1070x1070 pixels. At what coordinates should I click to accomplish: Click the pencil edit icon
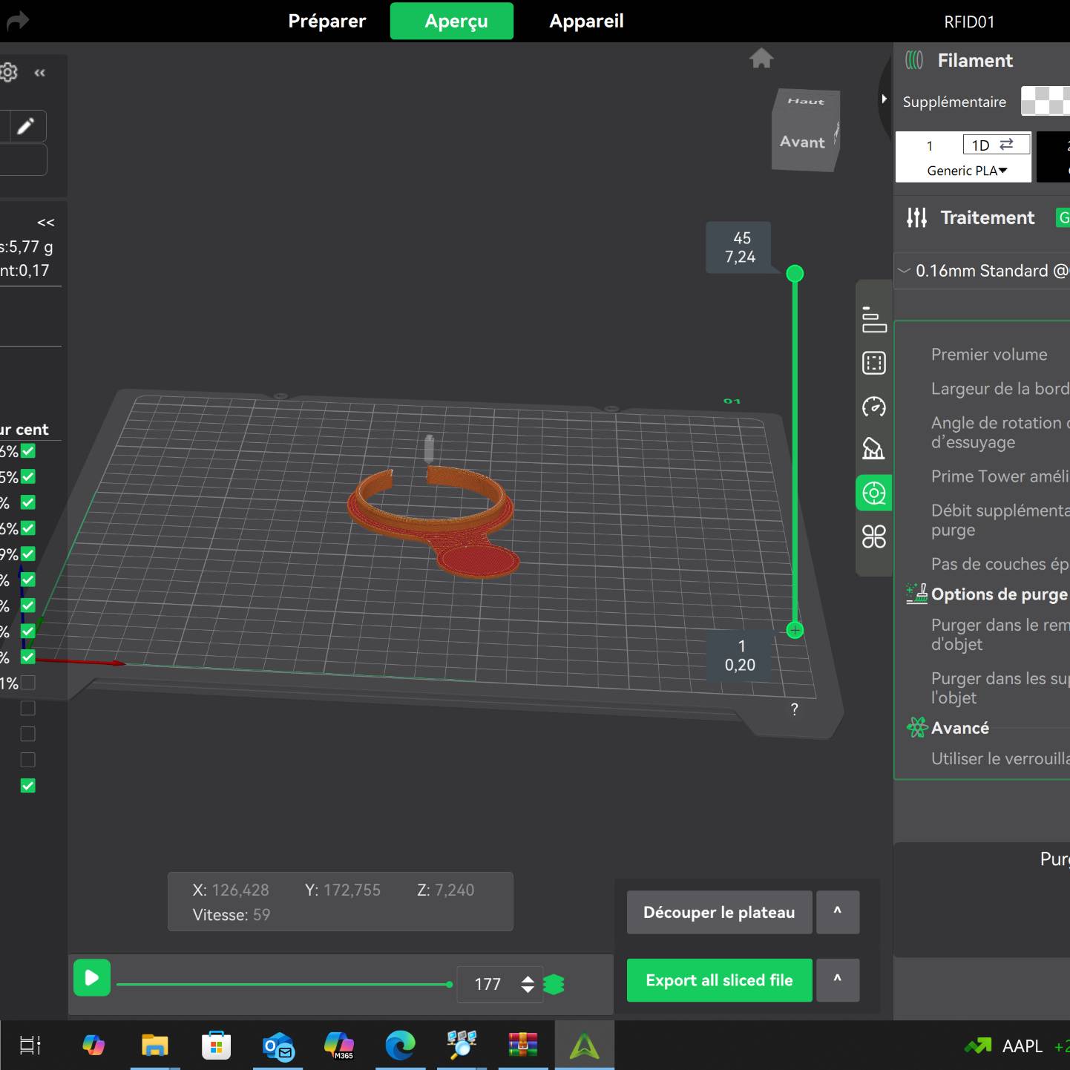pos(26,126)
